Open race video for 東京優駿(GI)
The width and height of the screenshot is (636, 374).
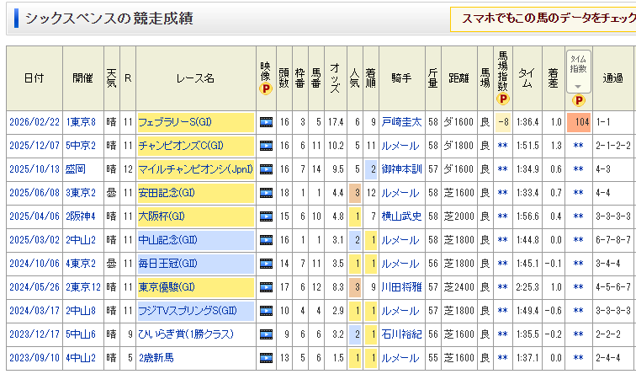click(x=267, y=287)
